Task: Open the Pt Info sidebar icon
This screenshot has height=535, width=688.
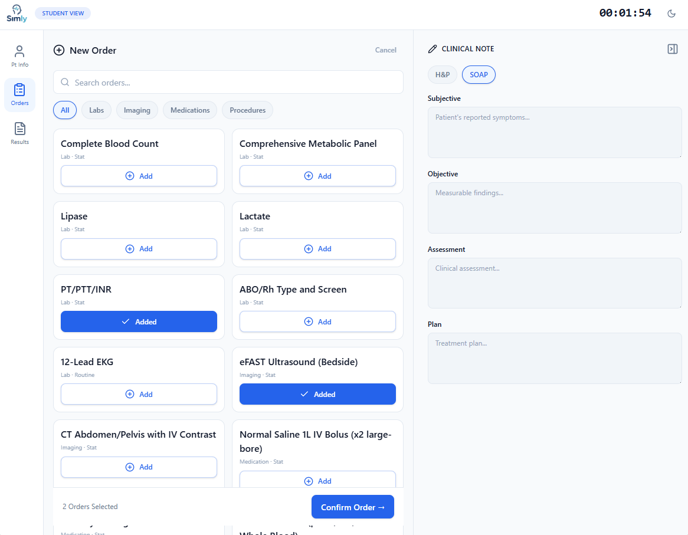Action: [x=19, y=57]
